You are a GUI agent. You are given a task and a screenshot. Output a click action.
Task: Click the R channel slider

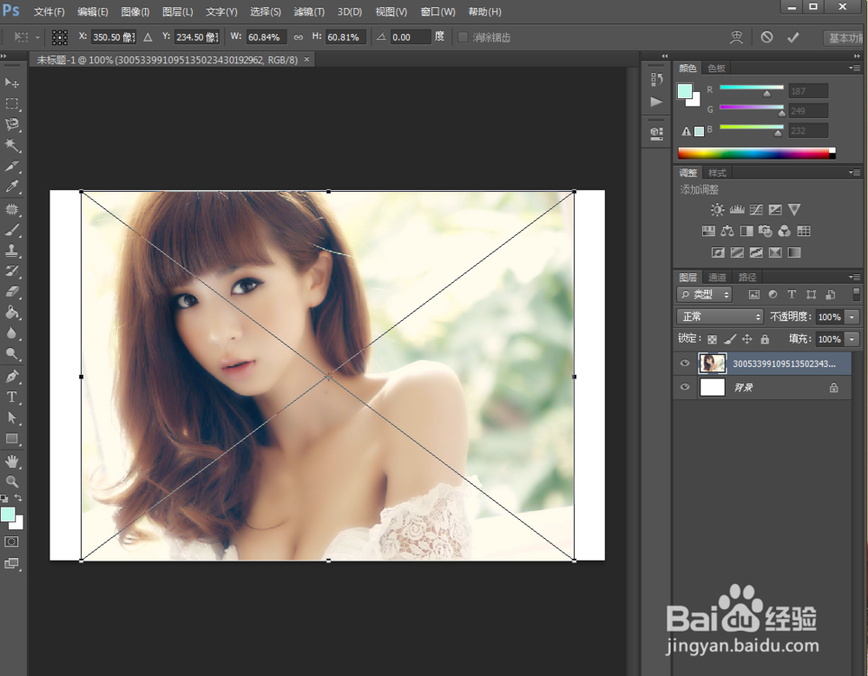(x=751, y=90)
